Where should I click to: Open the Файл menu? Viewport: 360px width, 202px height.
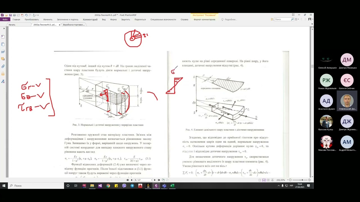pos(5,20)
